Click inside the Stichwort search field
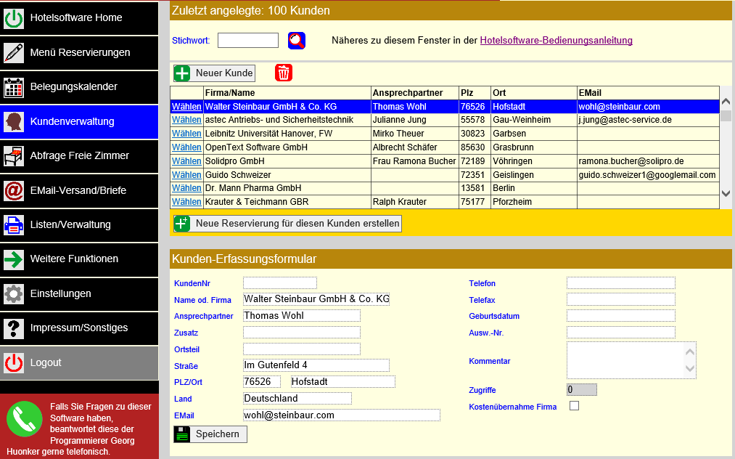This screenshot has height=459, width=735. click(247, 41)
